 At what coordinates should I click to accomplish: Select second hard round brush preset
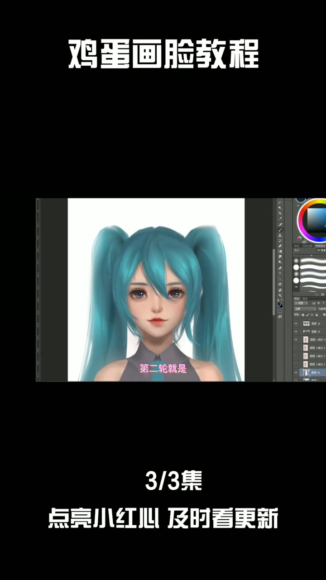coord(296,267)
